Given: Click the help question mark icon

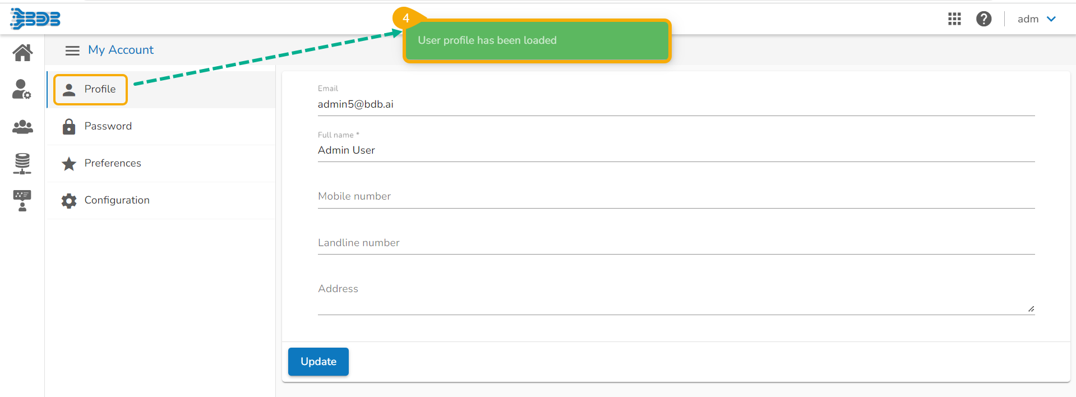Looking at the screenshot, I should click(983, 19).
